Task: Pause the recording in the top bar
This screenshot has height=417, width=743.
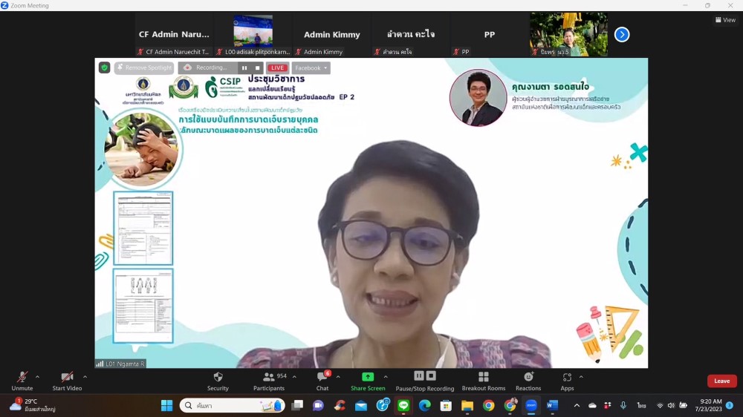Action: point(244,68)
